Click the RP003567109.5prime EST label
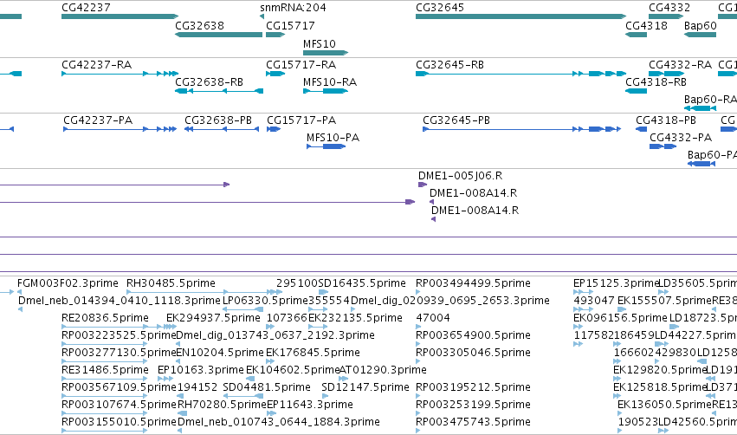This screenshot has height=435, width=737. point(119,387)
